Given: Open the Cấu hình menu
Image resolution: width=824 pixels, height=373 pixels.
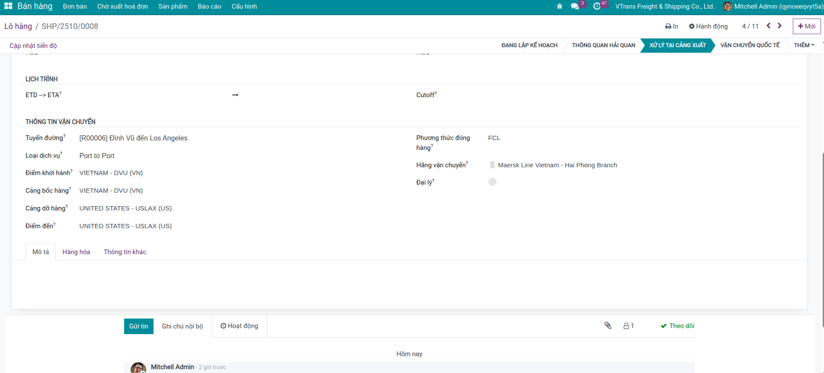Looking at the screenshot, I should (244, 6).
